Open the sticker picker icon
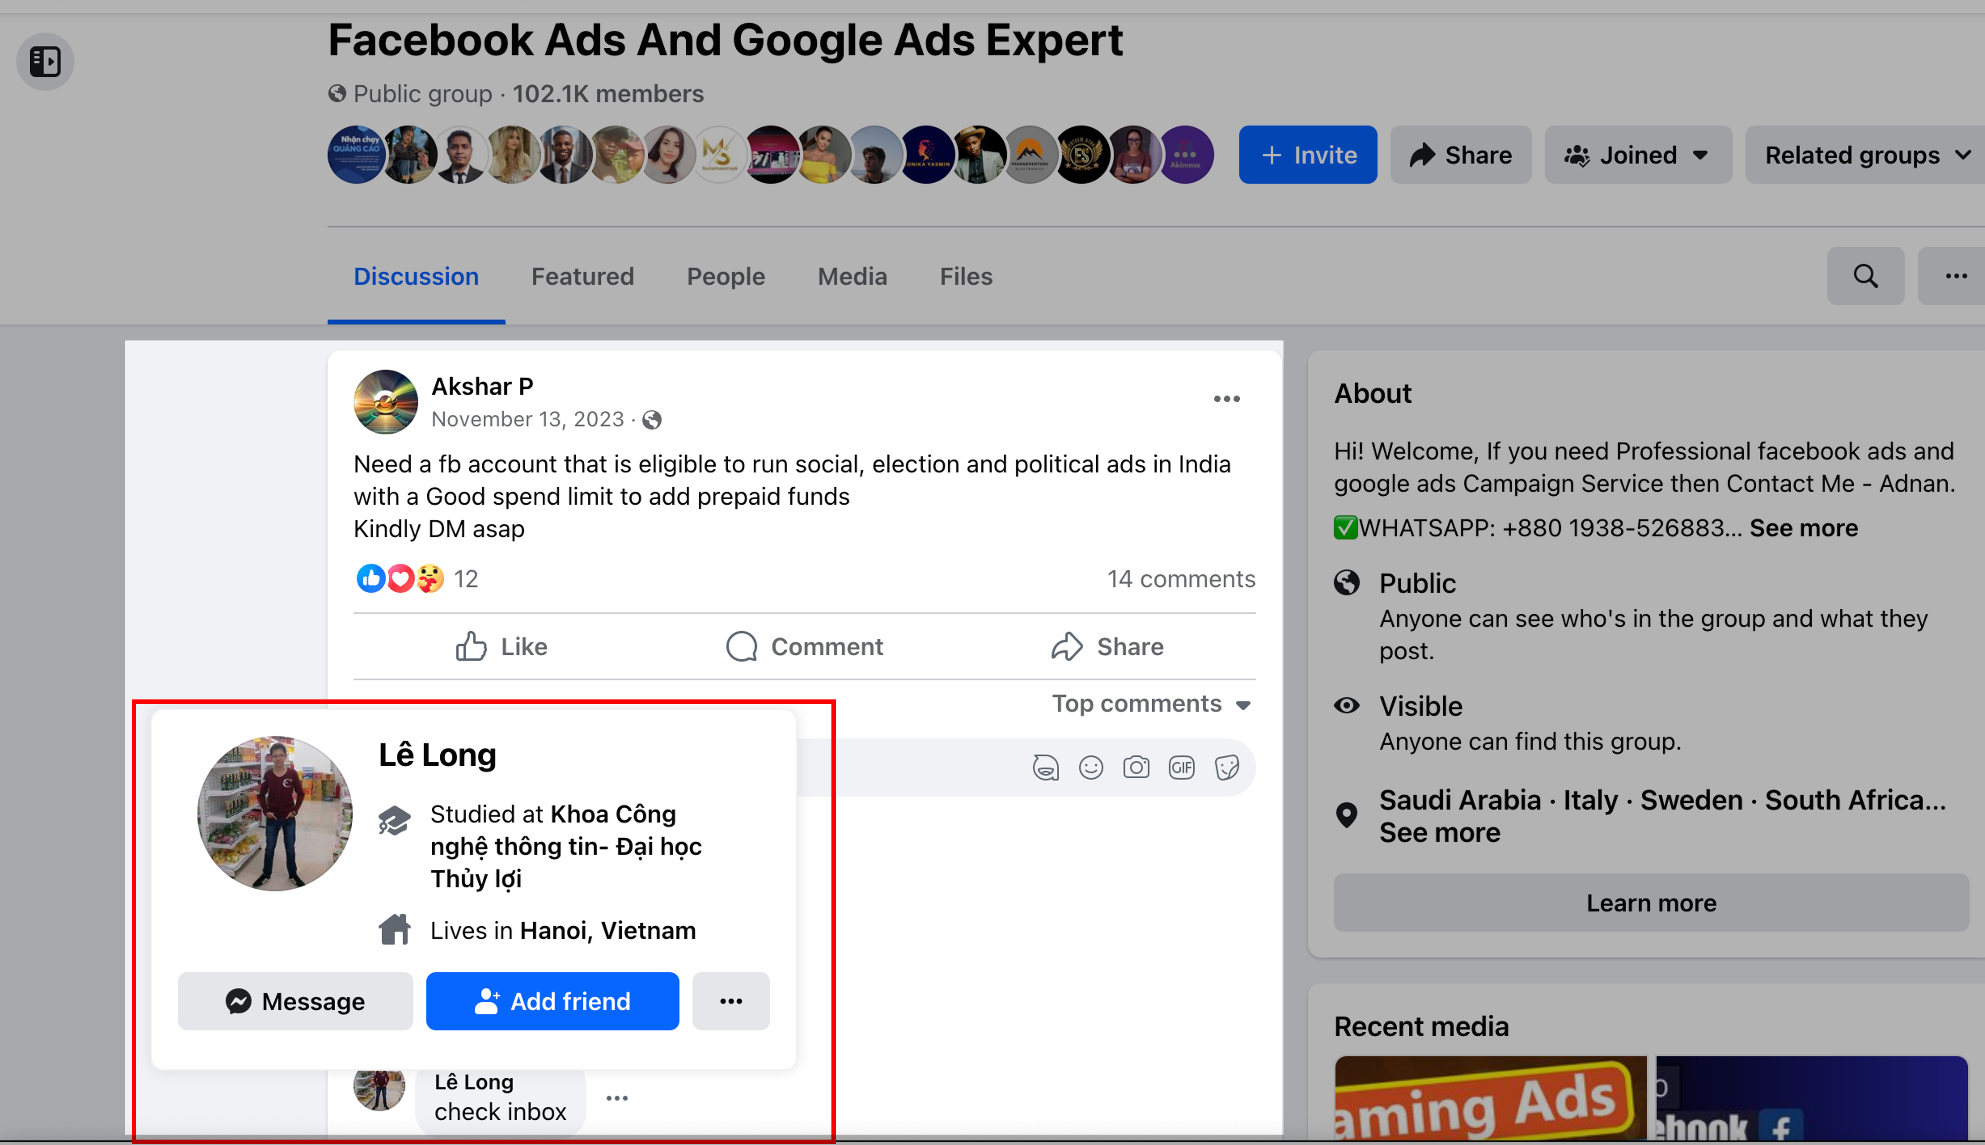The image size is (1985, 1145). pos(1227,767)
